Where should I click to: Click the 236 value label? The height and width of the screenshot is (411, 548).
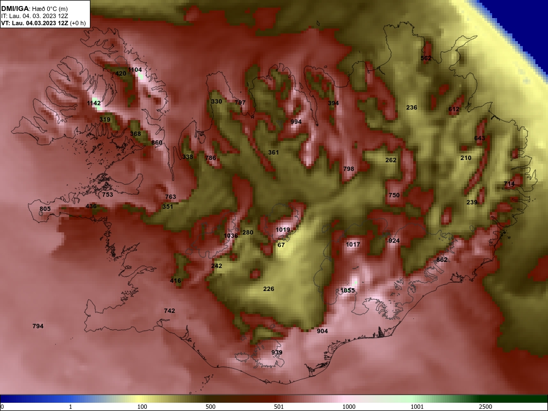(412, 107)
